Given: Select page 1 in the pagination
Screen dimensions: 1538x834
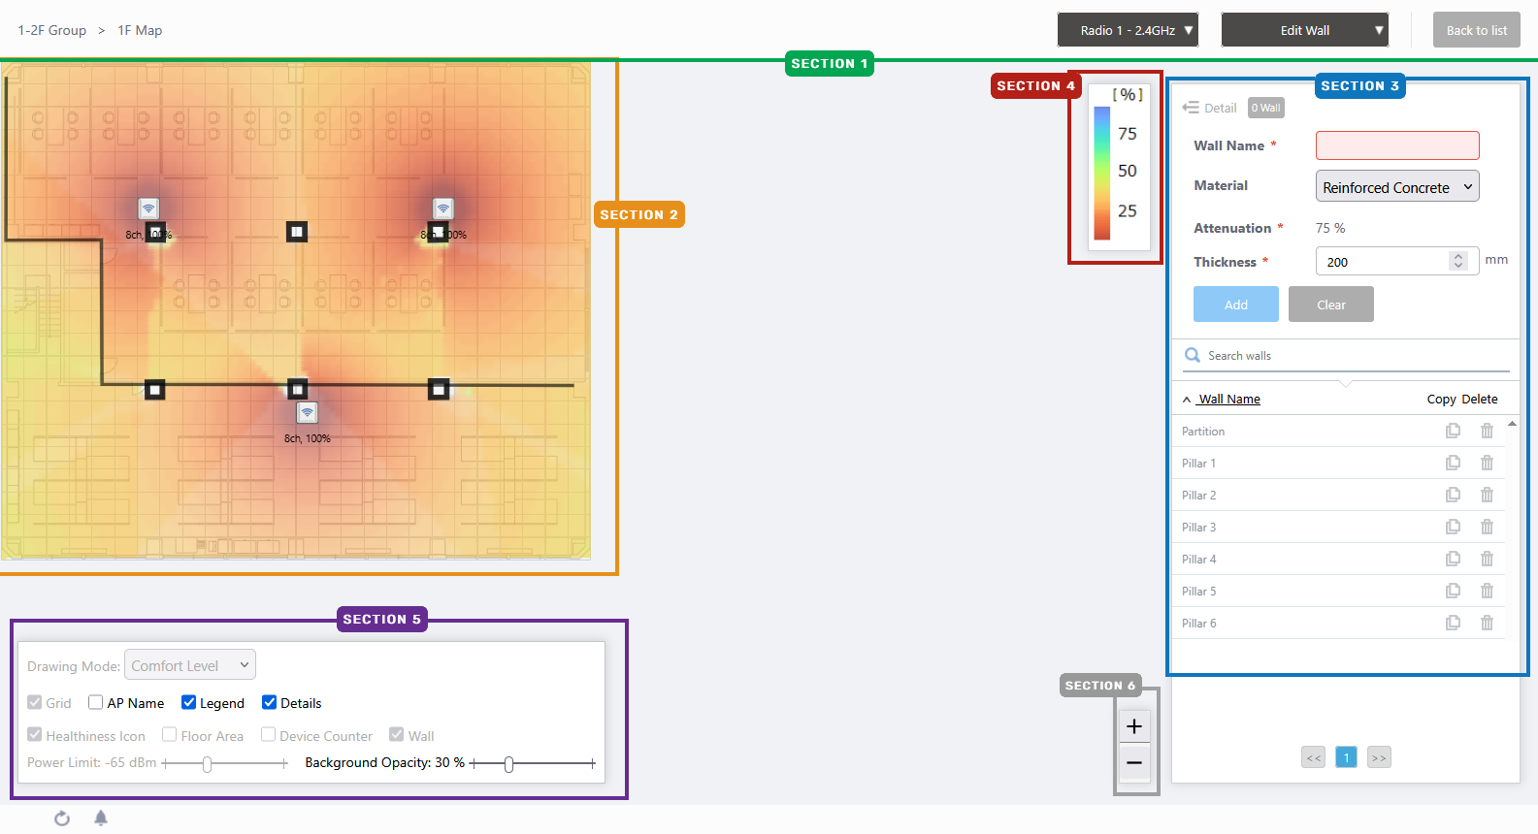Looking at the screenshot, I should pyautogui.click(x=1346, y=757).
